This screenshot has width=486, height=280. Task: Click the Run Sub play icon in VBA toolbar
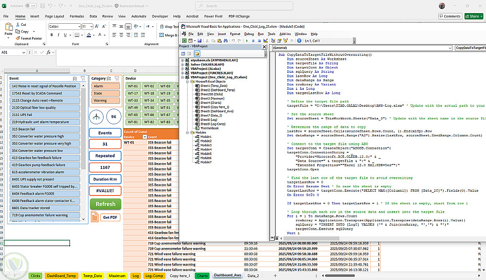pyautogui.click(x=247, y=41)
